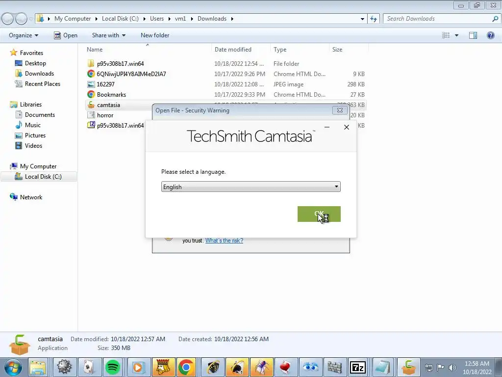Open Spider Solitaire from taskbar
502x377 pixels.
click(262, 367)
